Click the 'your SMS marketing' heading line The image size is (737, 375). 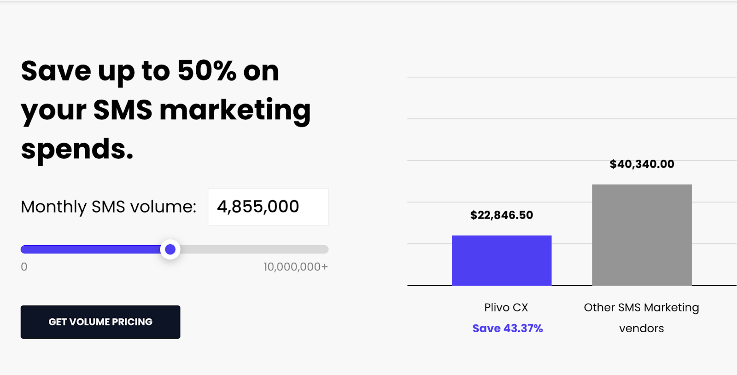point(166,110)
